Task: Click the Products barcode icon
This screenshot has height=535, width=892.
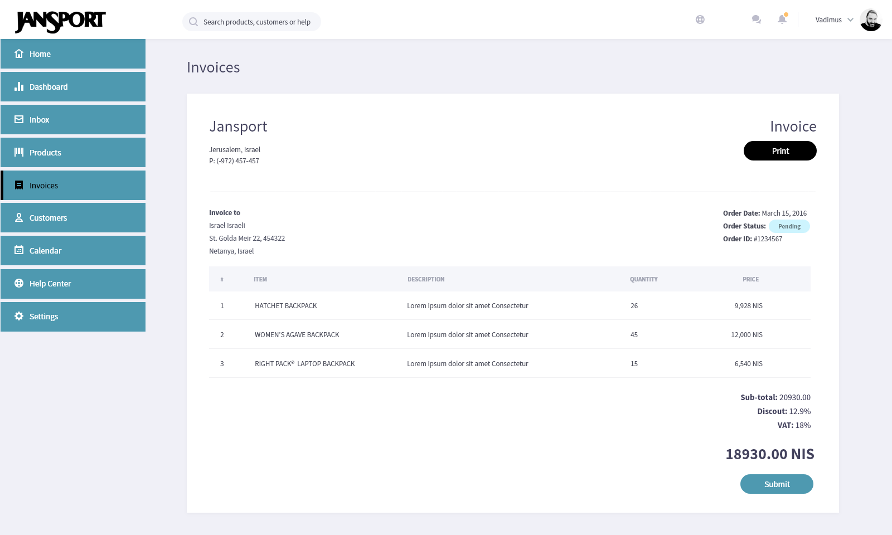Action: tap(19, 152)
